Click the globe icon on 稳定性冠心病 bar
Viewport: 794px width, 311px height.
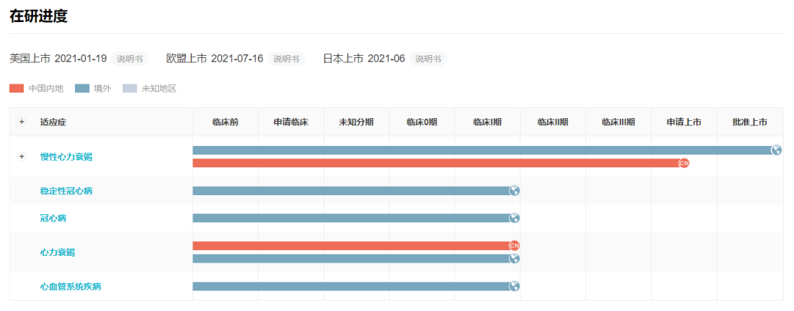(515, 191)
